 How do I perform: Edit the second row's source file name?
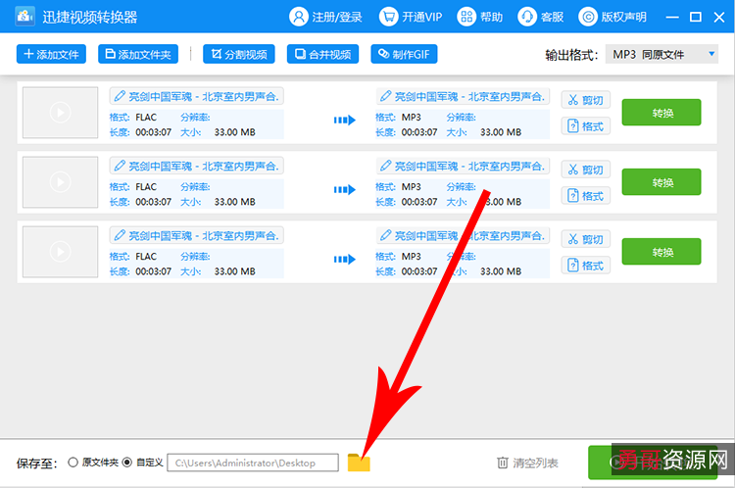click(x=196, y=166)
